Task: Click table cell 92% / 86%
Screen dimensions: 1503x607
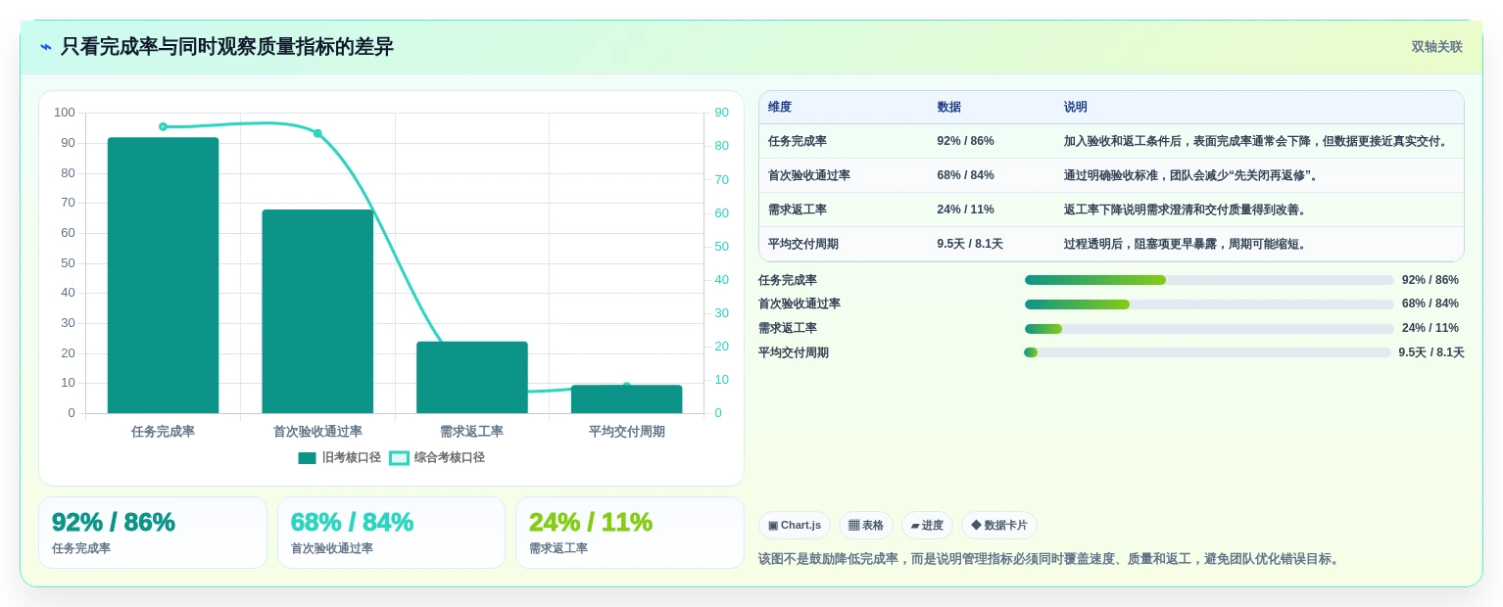Action: pos(965,141)
